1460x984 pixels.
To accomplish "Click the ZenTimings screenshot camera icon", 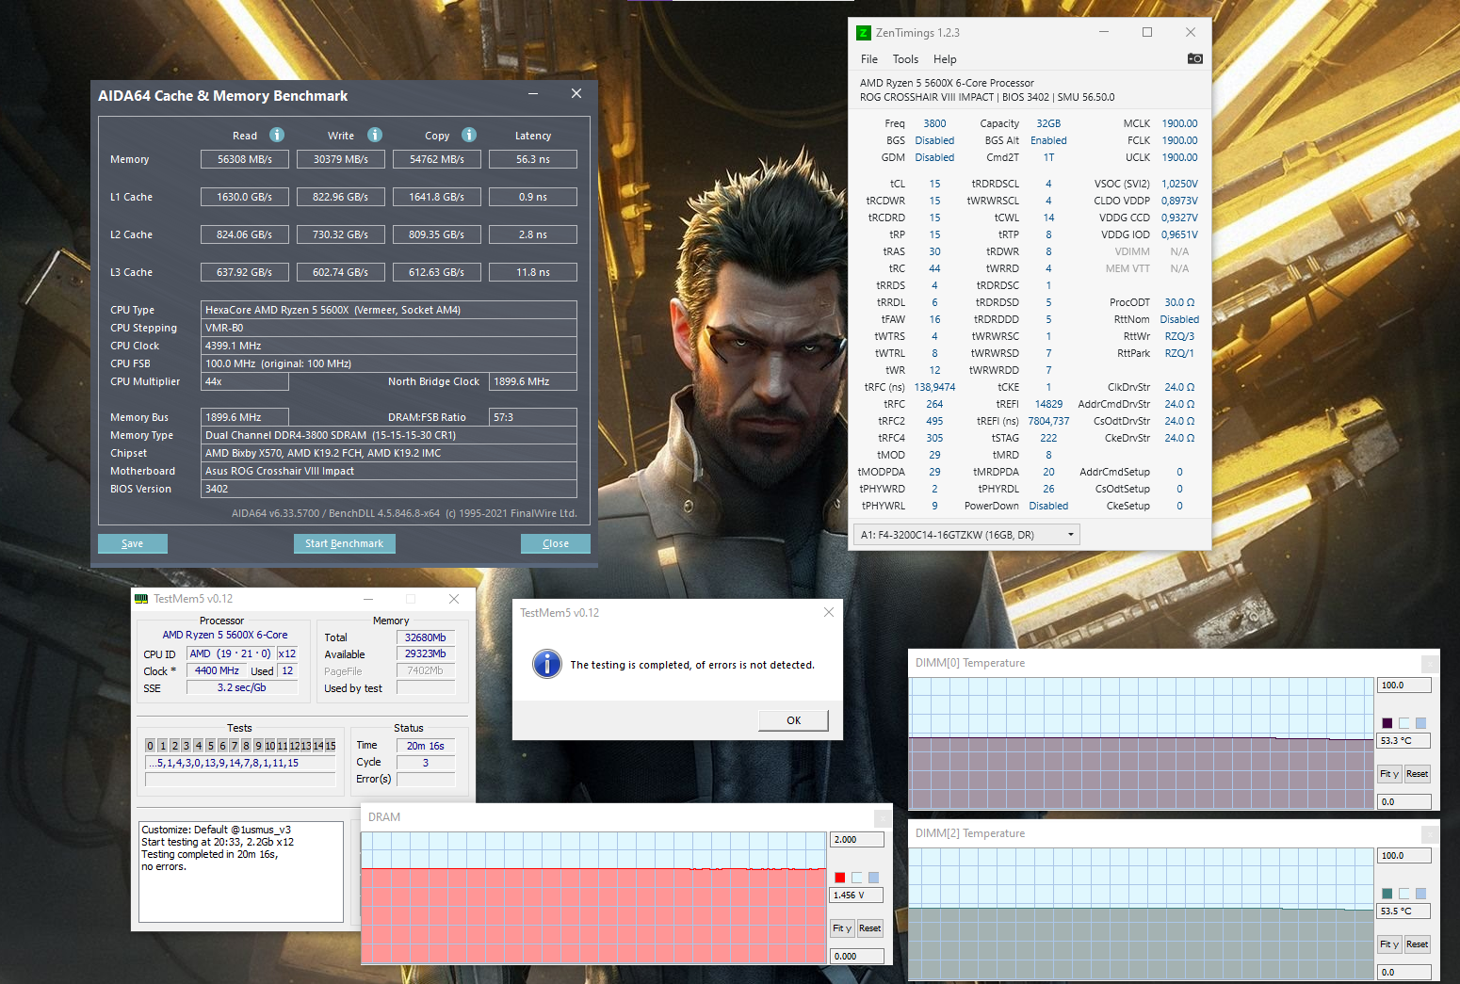I will point(1194,58).
